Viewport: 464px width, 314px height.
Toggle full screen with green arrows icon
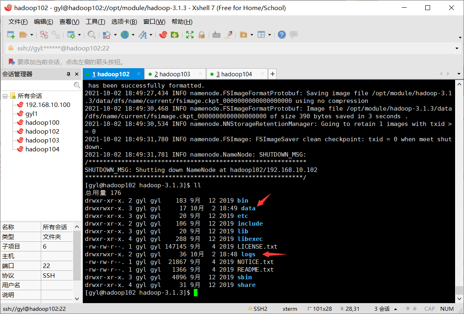[x=190, y=35]
